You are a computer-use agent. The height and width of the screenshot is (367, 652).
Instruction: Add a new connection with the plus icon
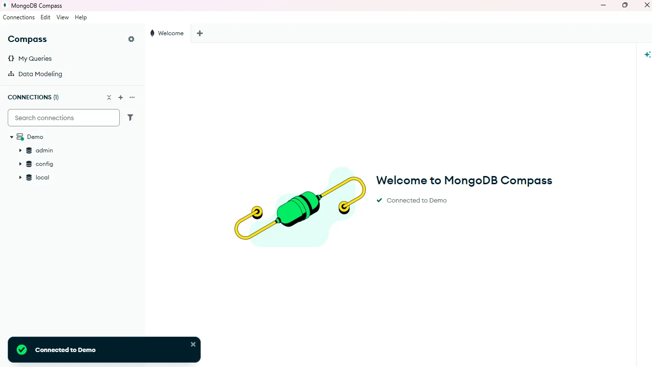(x=121, y=97)
